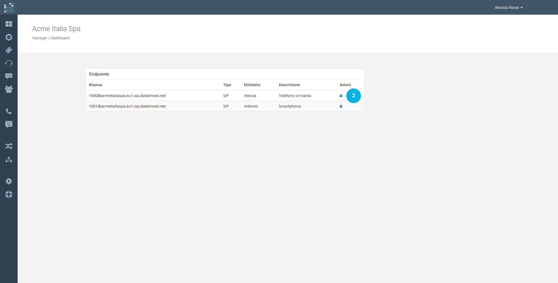Viewport: 558px width, 283px height.
Task: Open the settings gear icon in sidebar
Action: (x=9, y=181)
